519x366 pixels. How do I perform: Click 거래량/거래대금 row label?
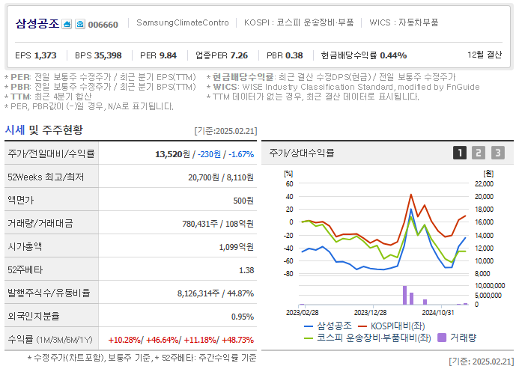coord(40,223)
